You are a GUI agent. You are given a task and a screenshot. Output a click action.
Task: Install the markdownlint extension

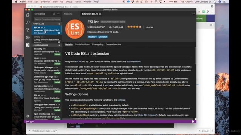tap(57, 91)
